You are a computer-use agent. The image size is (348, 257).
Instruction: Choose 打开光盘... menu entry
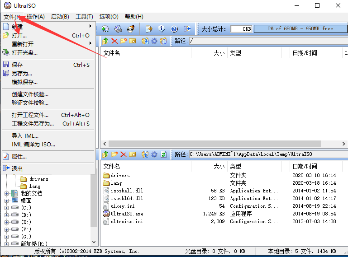tap(48, 53)
